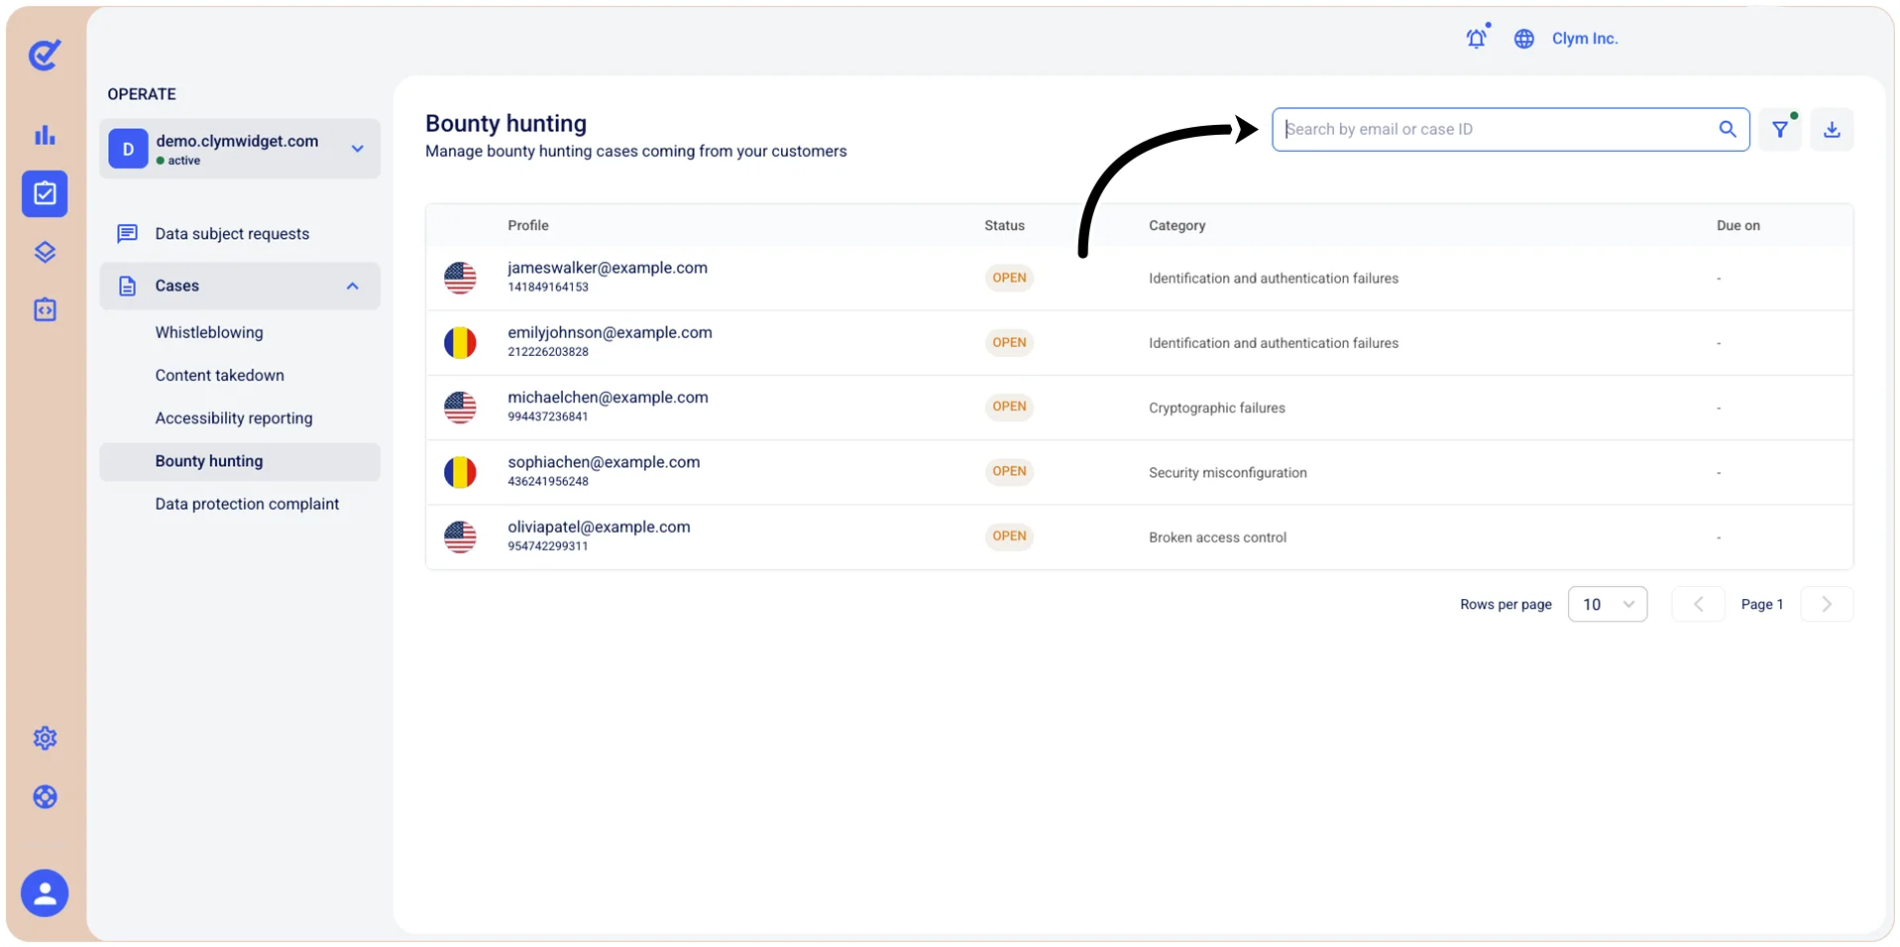This screenshot has height=947, width=1900.
Task: Open michaelchen@example.com case
Action: [608, 397]
